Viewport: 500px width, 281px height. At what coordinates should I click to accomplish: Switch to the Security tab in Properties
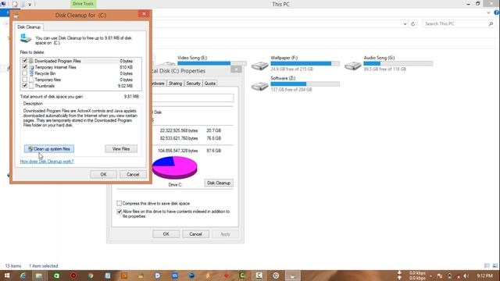193,84
